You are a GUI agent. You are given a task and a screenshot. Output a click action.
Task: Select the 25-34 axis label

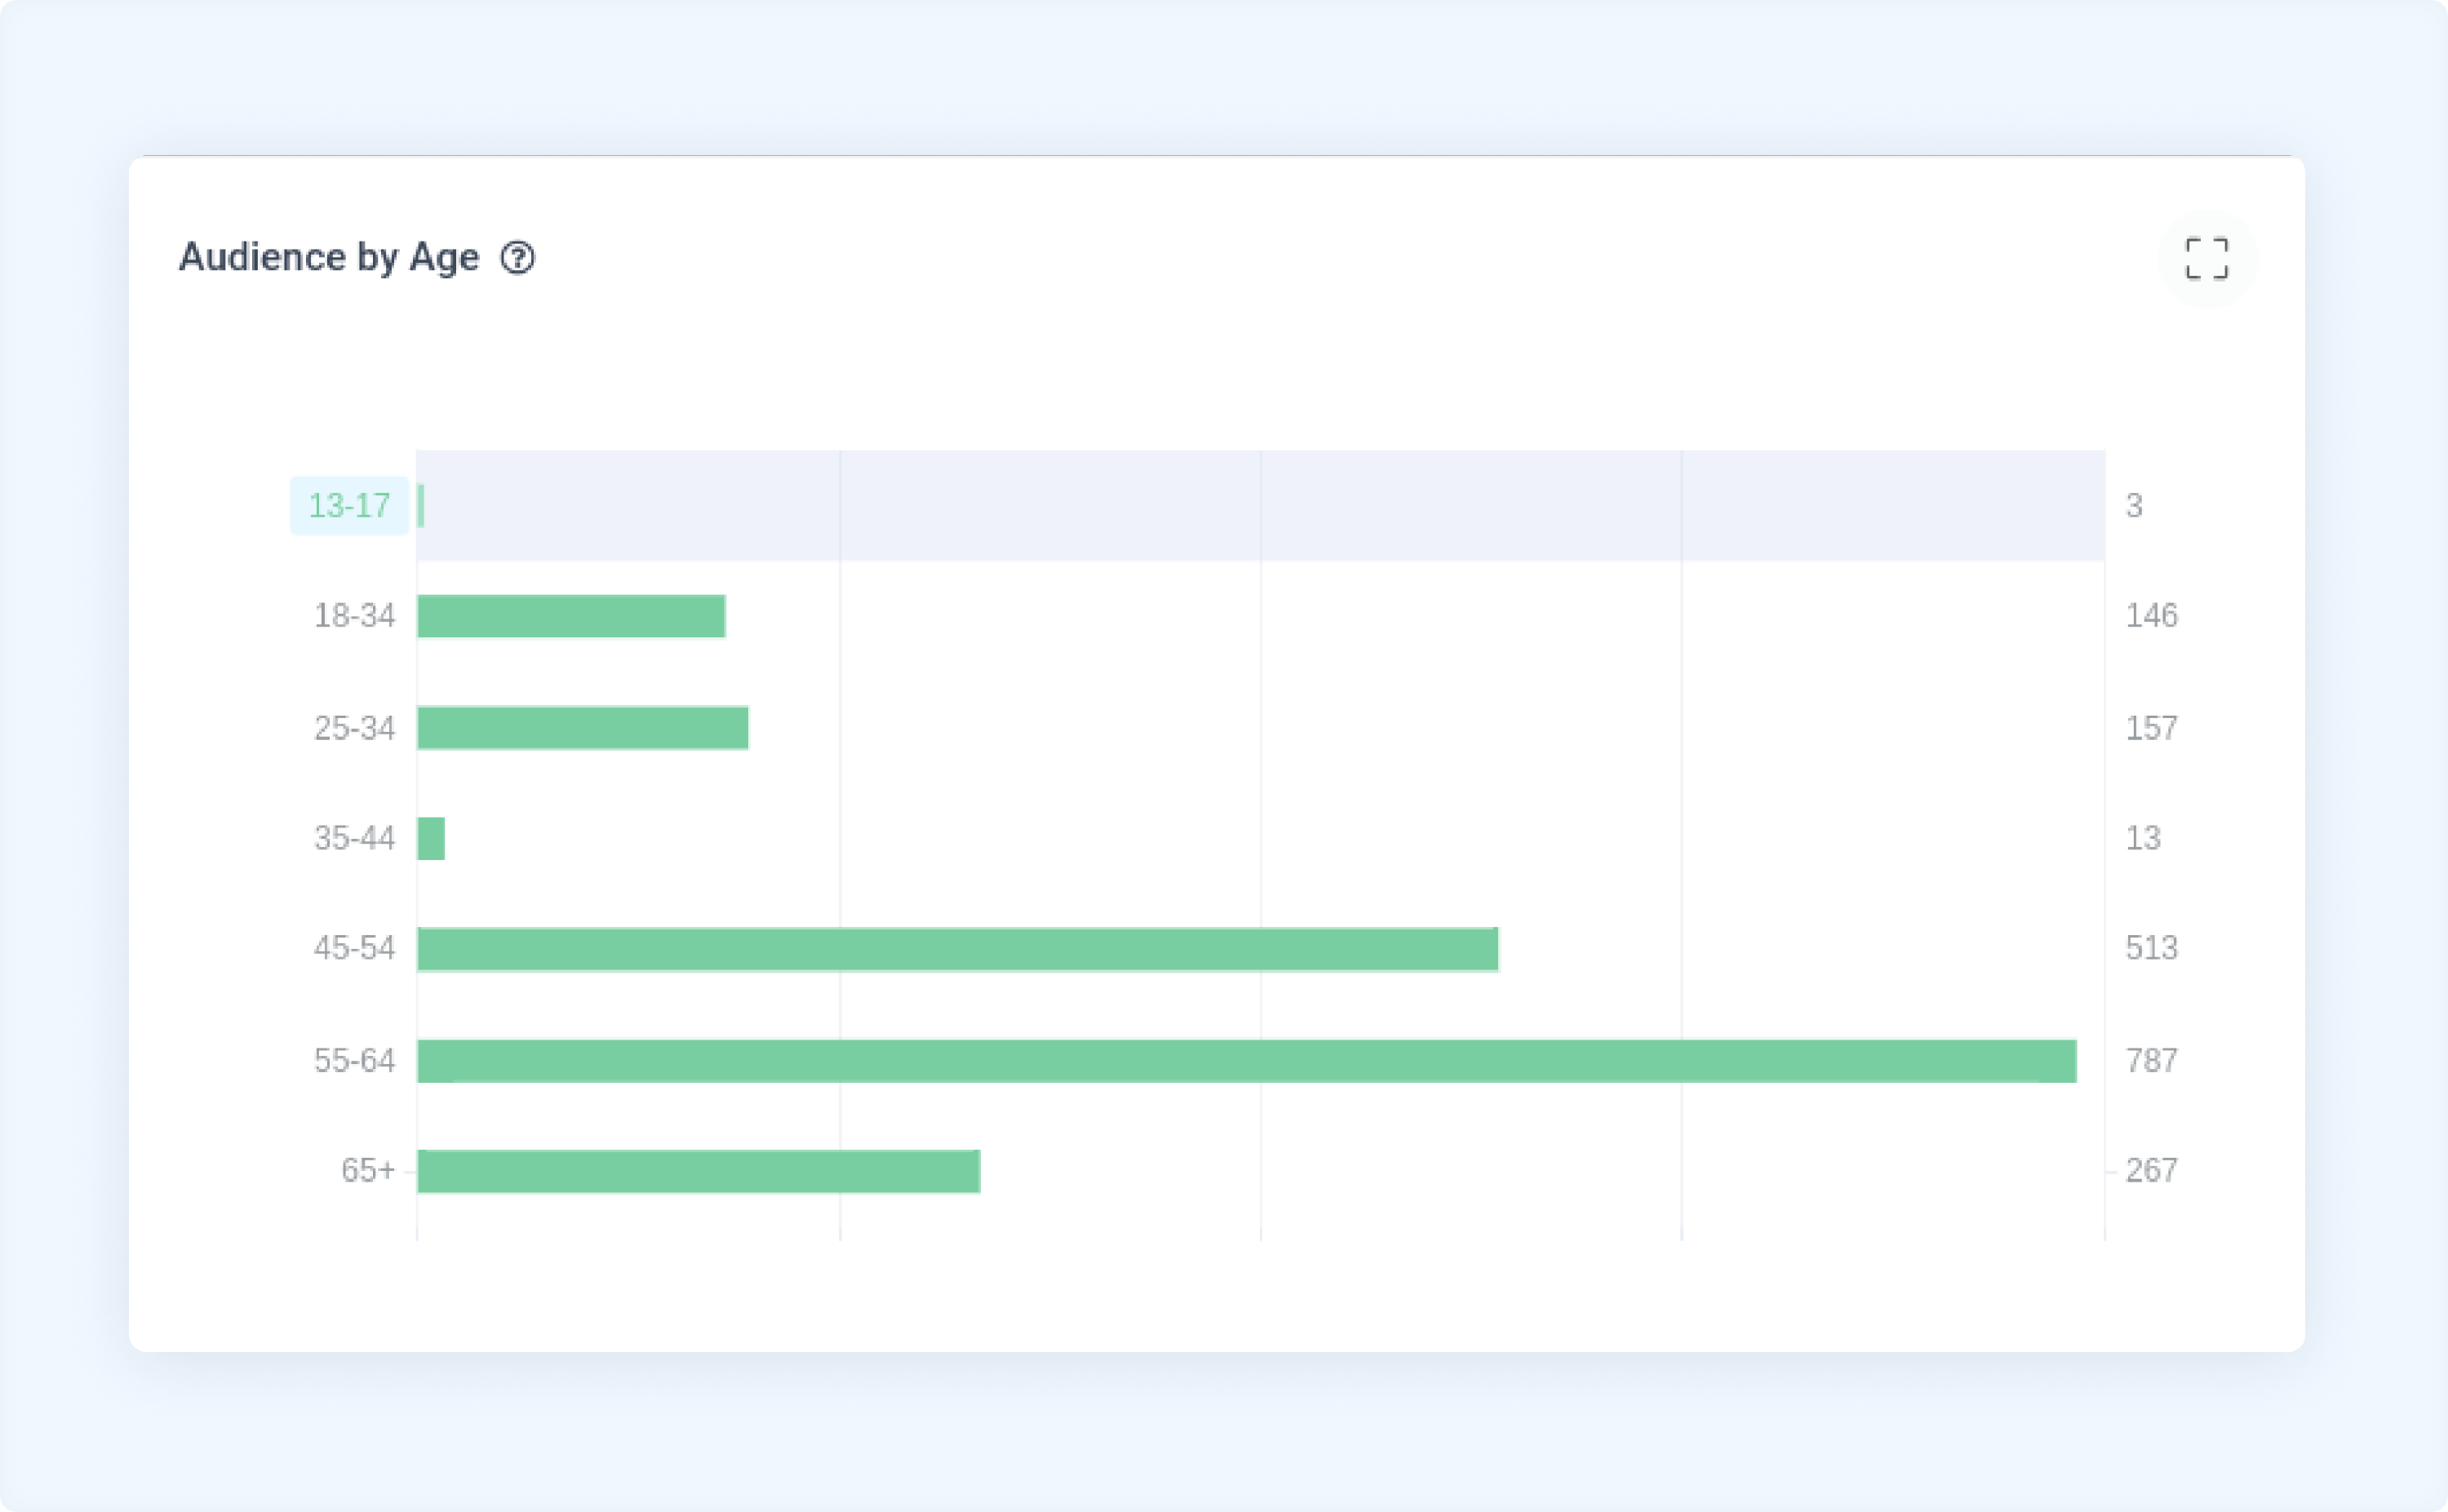pyautogui.click(x=355, y=728)
